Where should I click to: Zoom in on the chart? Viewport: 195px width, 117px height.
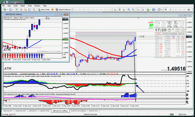coord(129,10)
